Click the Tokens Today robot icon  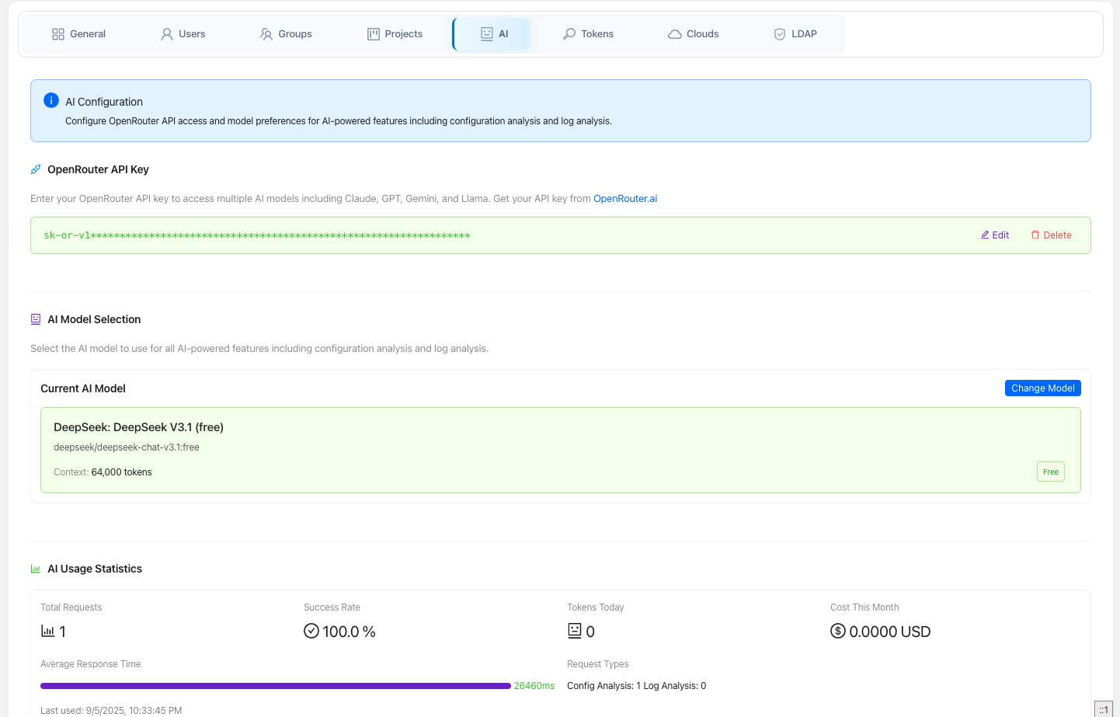575,631
